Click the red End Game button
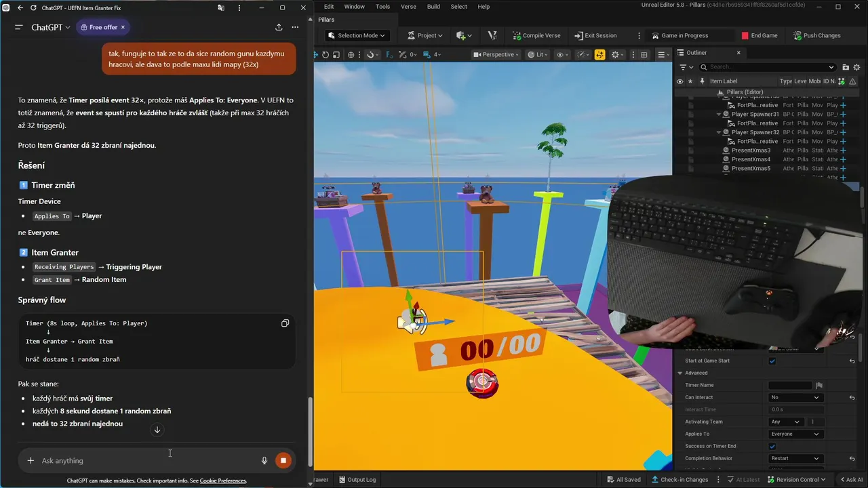Viewport: 868px width, 488px height. [x=759, y=35]
